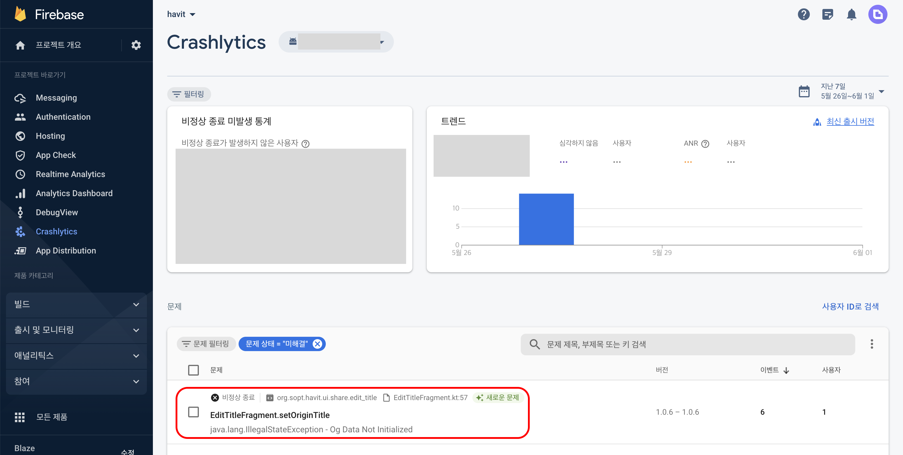Viewport: 903px width, 455px height.
Task: Open the havit project dropdown
Action: click(181, 14)
